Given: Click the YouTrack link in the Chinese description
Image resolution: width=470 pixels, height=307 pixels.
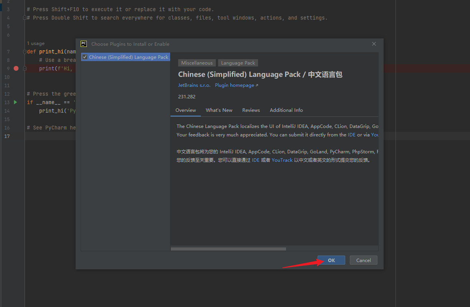Looking at the screenshot, I should pos(282,160).
